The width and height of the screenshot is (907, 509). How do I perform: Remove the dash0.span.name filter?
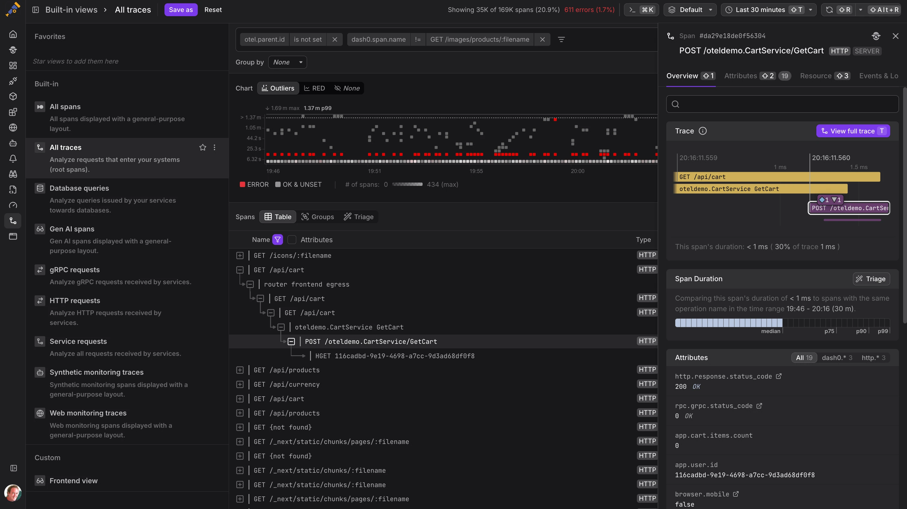click(542, 39)
